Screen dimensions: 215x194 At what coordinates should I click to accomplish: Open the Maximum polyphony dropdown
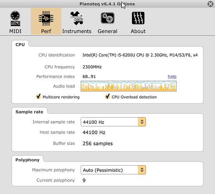pos(113,170)
